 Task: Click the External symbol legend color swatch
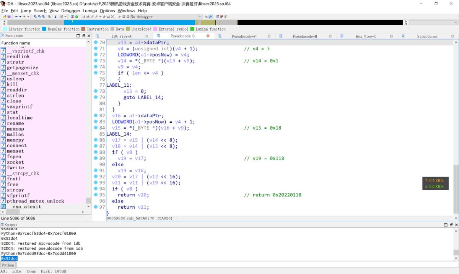tap(155, 29)
